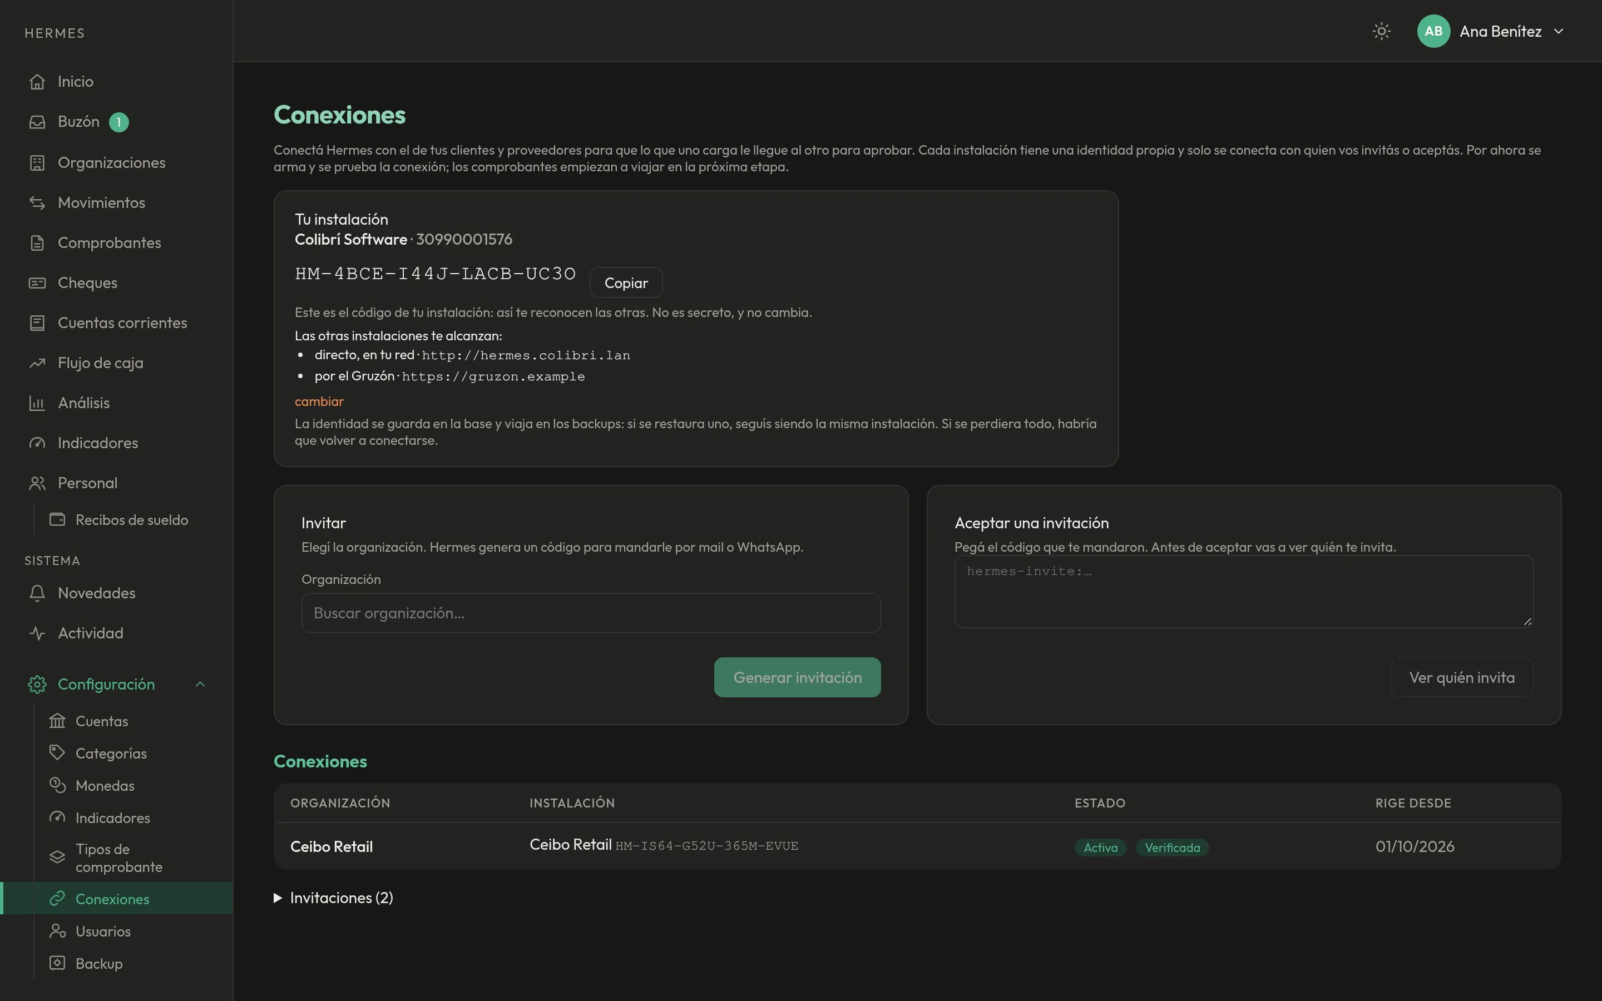Click the Backup disk icon
1602x1001 pixels.
tap(58, 963)
